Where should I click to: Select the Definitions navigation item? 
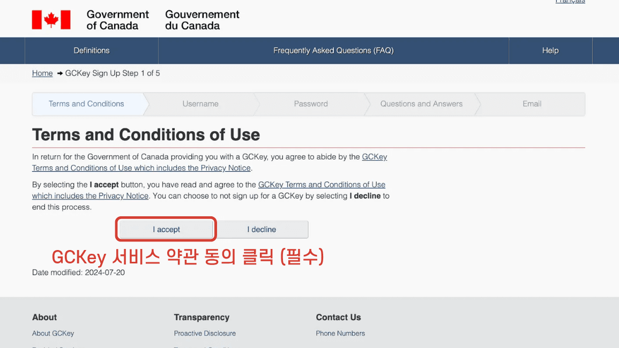pos(91,50)
